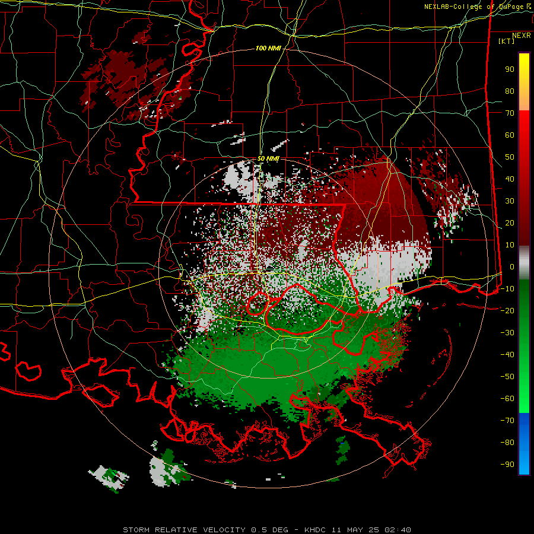
Task: Click the -70 value on the velocity scale
Action: [x=507, y=421]
